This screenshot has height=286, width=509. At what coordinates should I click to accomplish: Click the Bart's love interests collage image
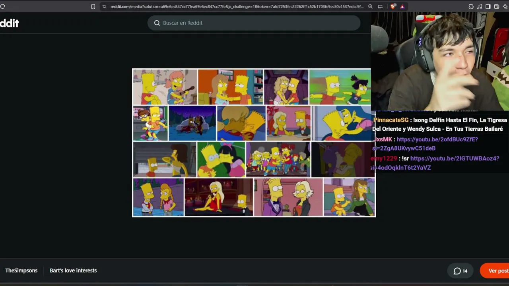coord(254,143)
